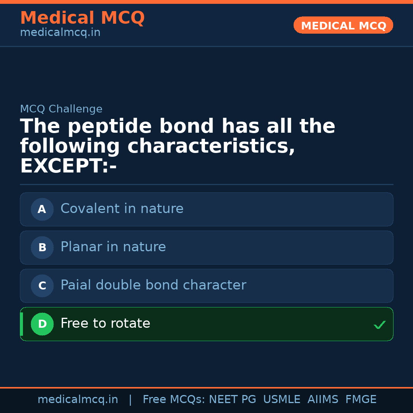Click the orange MEDICAL MCQ badge
The image size is (413, 413).
pyautogui.click(x=343, y=25)
